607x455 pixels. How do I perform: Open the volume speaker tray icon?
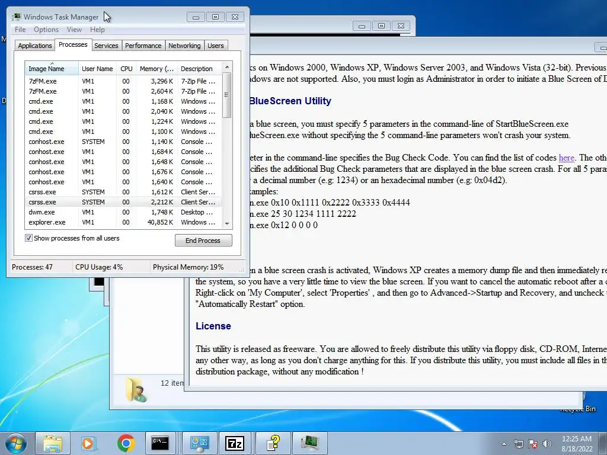click(x=547, y=444)
